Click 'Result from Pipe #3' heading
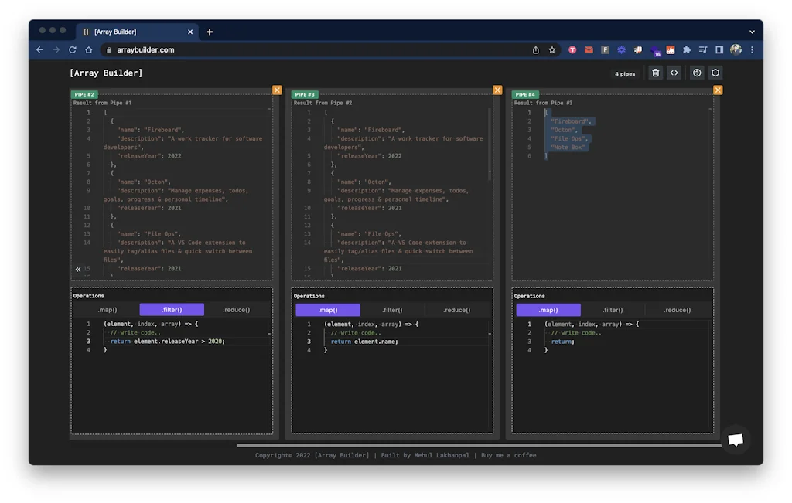Image resolution: width=792 pixels, height=503 pixels. (543, 103)
